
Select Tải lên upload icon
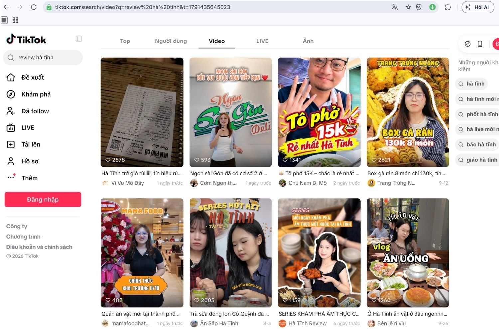click(11, 144)
